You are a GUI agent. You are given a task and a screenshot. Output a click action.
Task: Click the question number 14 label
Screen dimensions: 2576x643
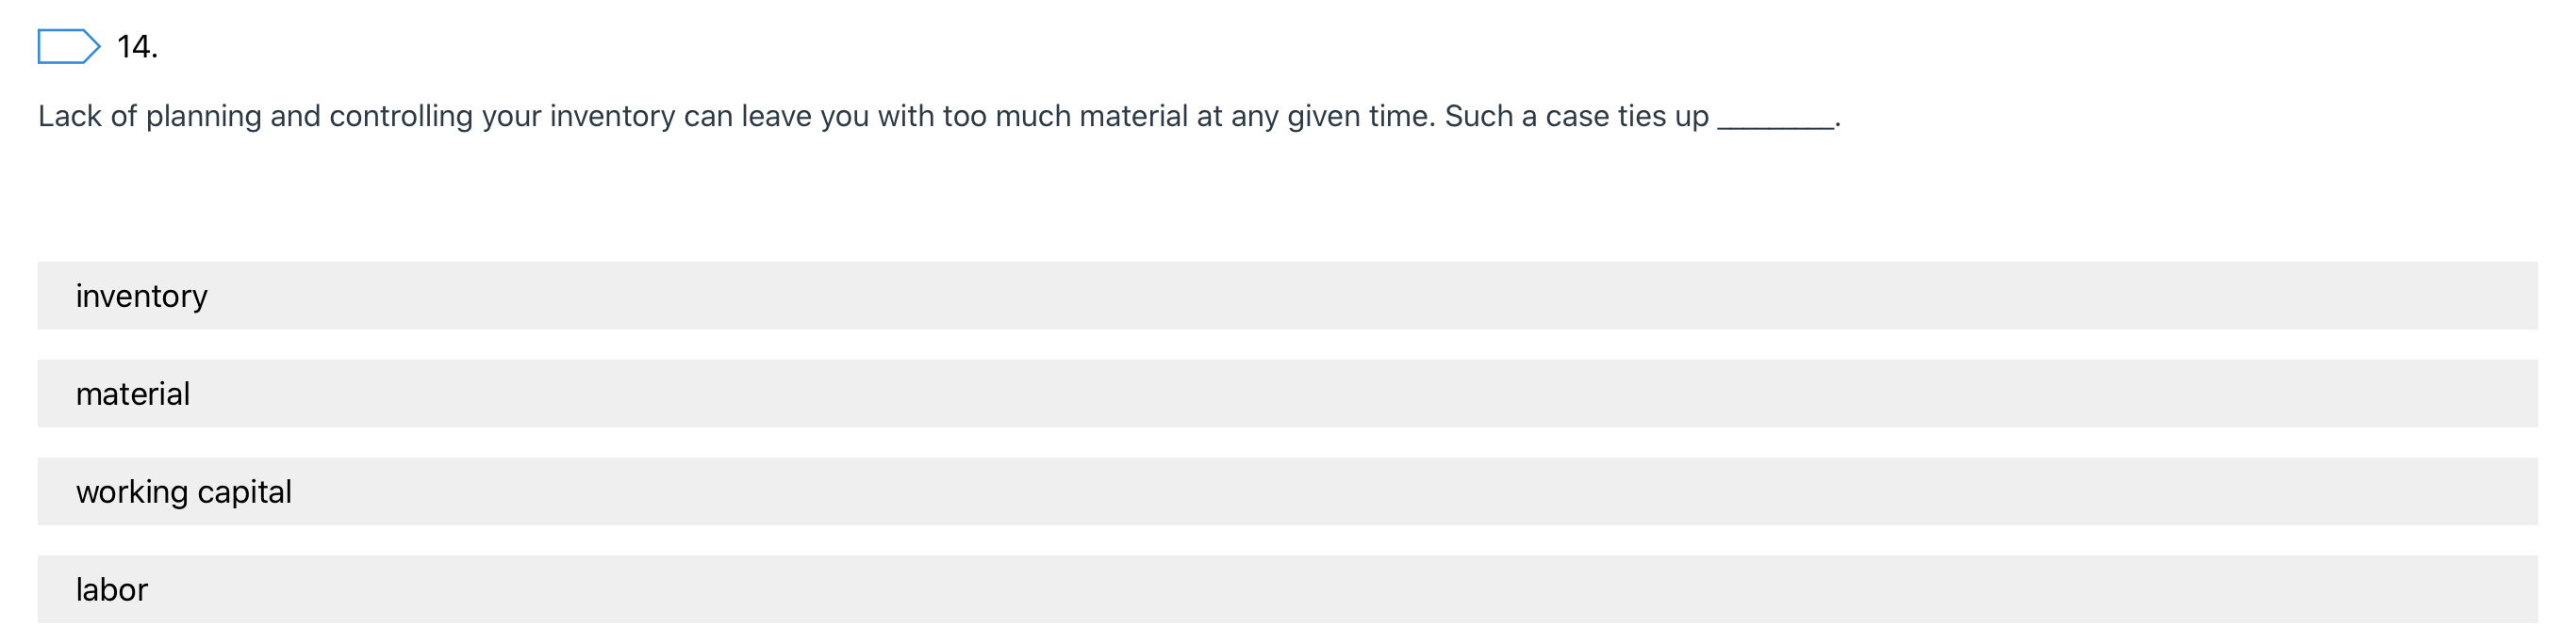[137, 47]
